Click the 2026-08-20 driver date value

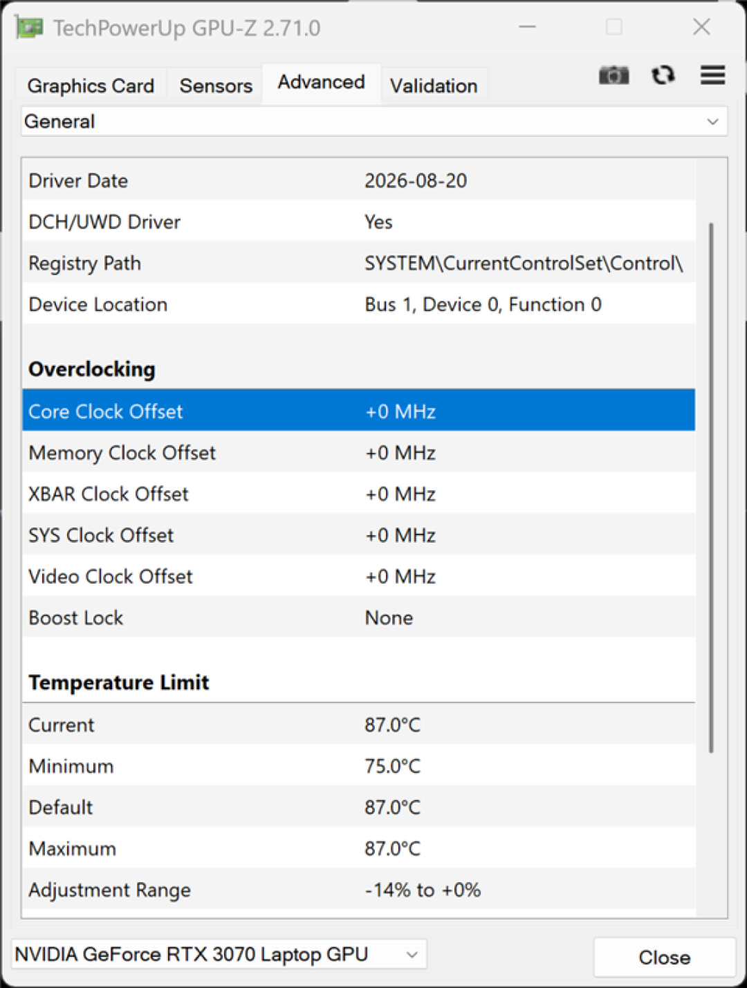coord(416,180)
